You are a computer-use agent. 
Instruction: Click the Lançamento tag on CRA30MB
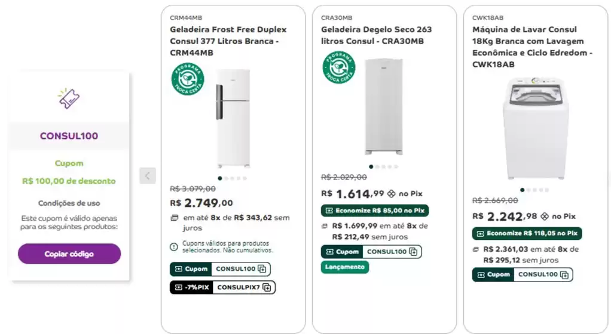pyautogui.click(x=345, y=267)
